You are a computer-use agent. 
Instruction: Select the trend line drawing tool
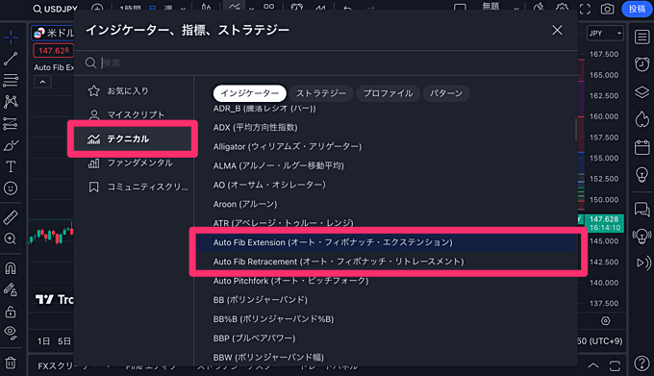(x=11, y=59)
